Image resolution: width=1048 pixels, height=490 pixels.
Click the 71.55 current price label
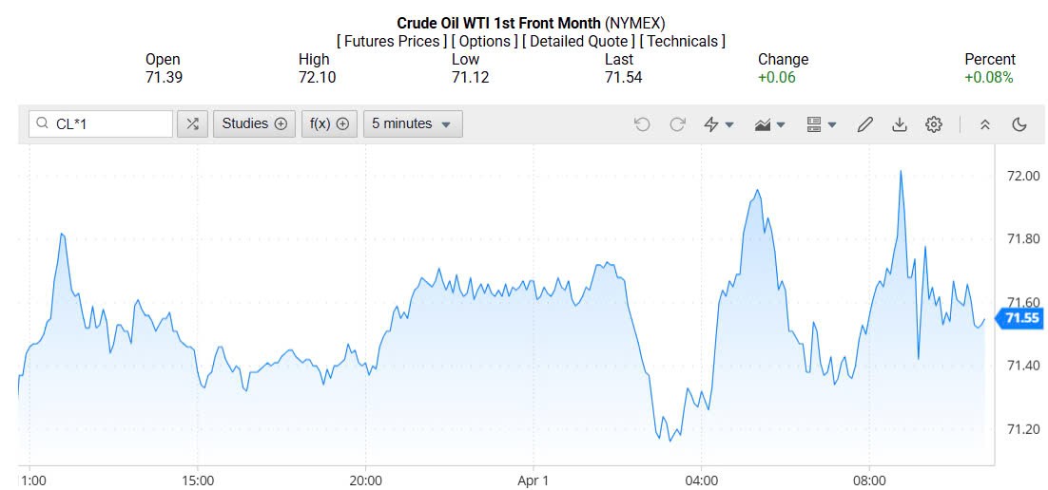pyautogui.click(x=1021, y=318)
